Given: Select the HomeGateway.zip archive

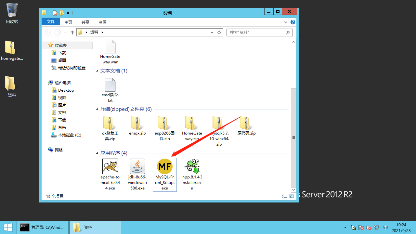Looking at the screenshot, I should pos(192,129).
